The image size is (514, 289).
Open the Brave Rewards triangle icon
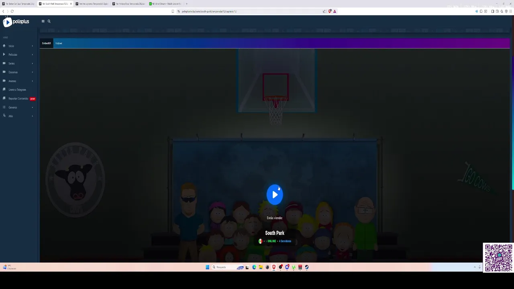tap(335, 11)
